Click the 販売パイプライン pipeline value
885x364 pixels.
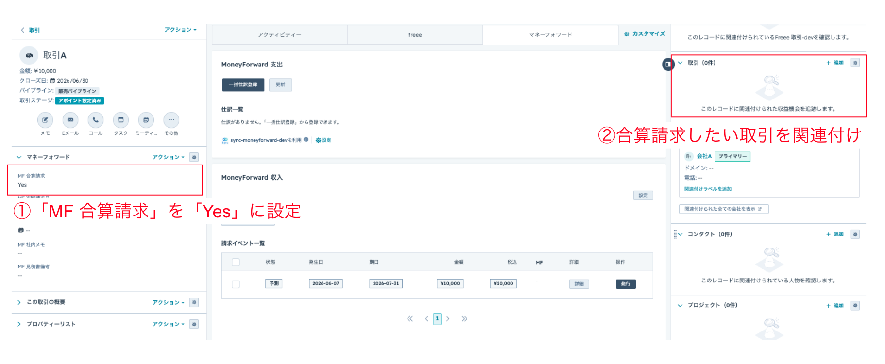point(78,91)
